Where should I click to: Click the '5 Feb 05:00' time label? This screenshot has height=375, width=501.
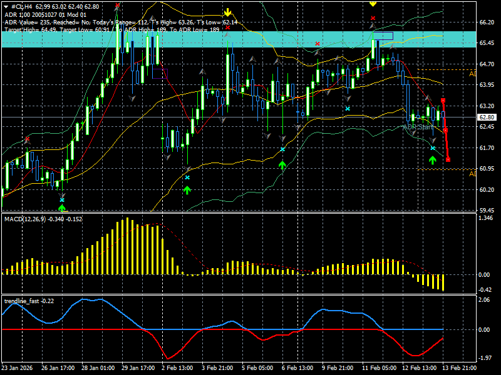click(x=257, y=368)
